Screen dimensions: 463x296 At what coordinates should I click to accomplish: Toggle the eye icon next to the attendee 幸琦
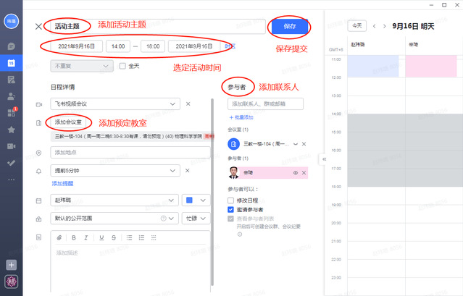tap(295, 173)
